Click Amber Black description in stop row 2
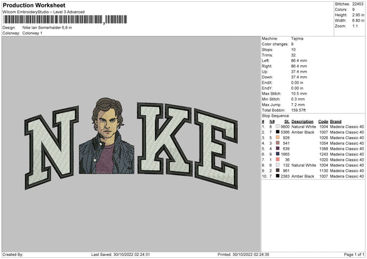This screenshot has width=367, height=259. click(303, 133)
